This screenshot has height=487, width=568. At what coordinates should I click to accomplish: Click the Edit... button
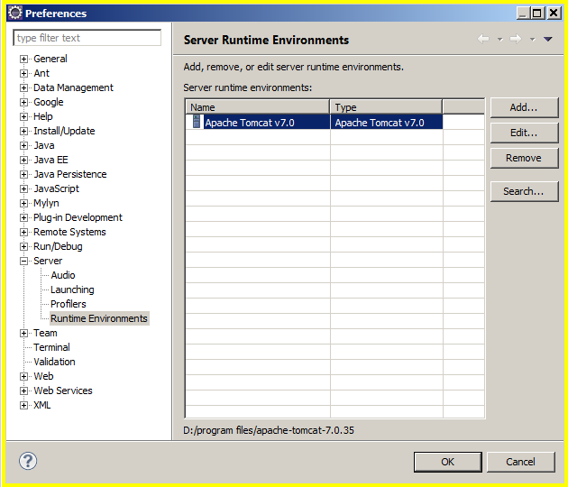coord(524,133)
